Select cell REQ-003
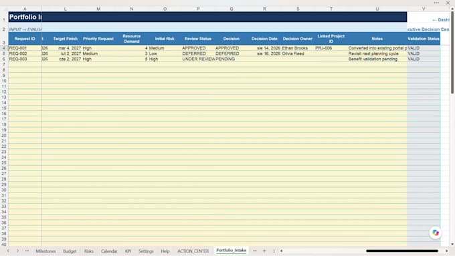The width and height of the screenshot is (455, 256). click(x=25, y=59)
